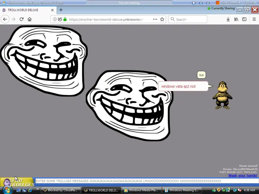Click the green people icon in system tray
Viewport: 259px width, 194px height.
click(x=214, y=190)
